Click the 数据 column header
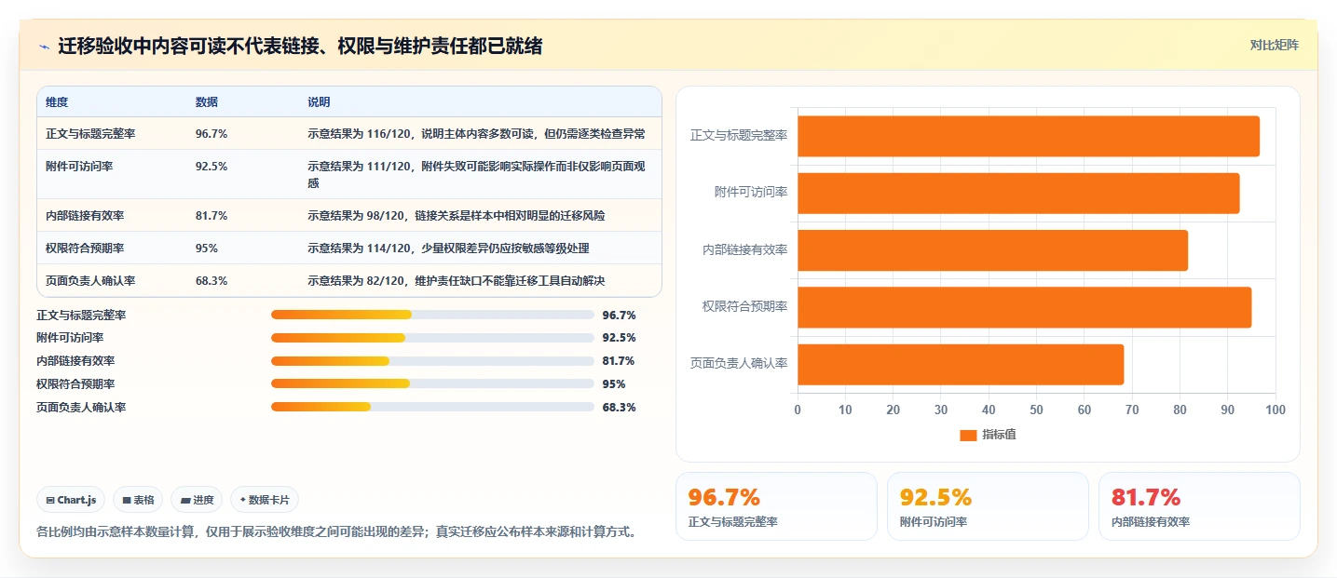The height and width of the screenshot is (578, 1337). point(207,102)
